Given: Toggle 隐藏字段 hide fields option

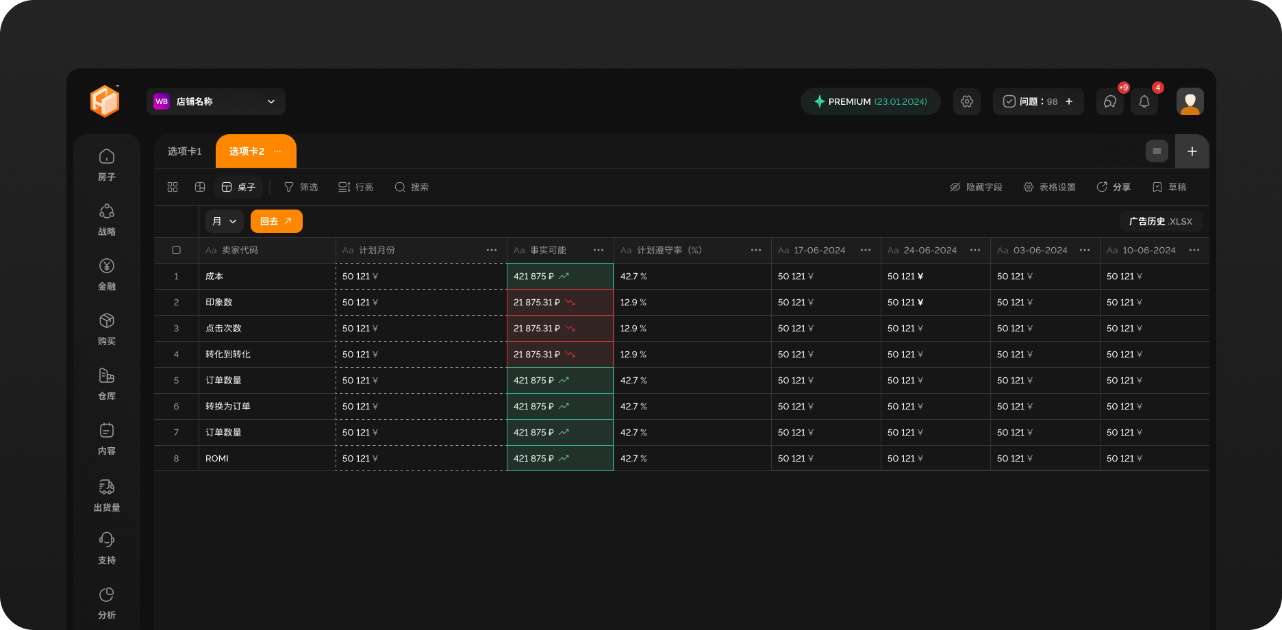Looking at the screenshot, I should click(976, 187).
